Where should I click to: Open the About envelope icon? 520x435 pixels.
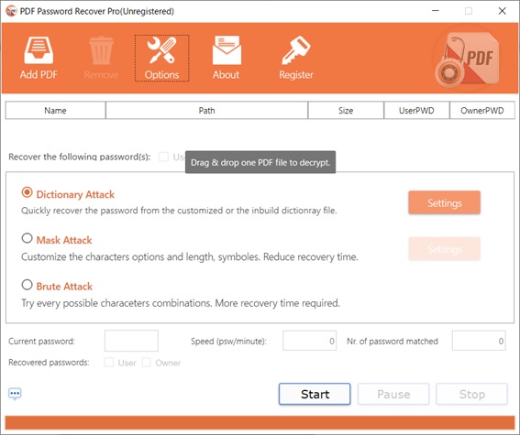227,50
